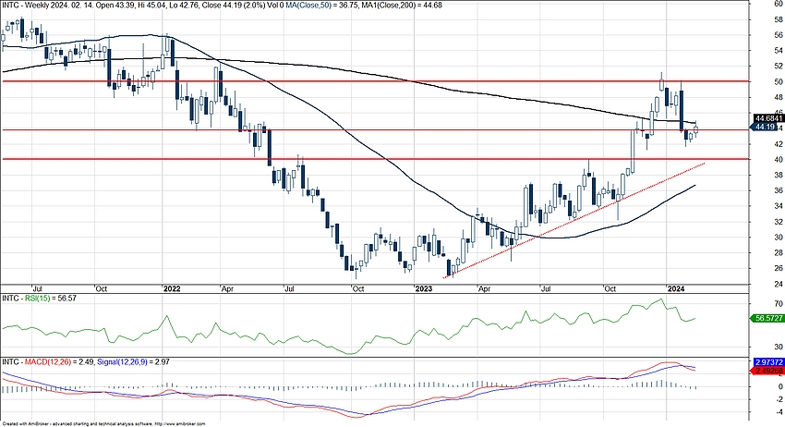Click the 60 label on the price axis

tap(779, 4)
